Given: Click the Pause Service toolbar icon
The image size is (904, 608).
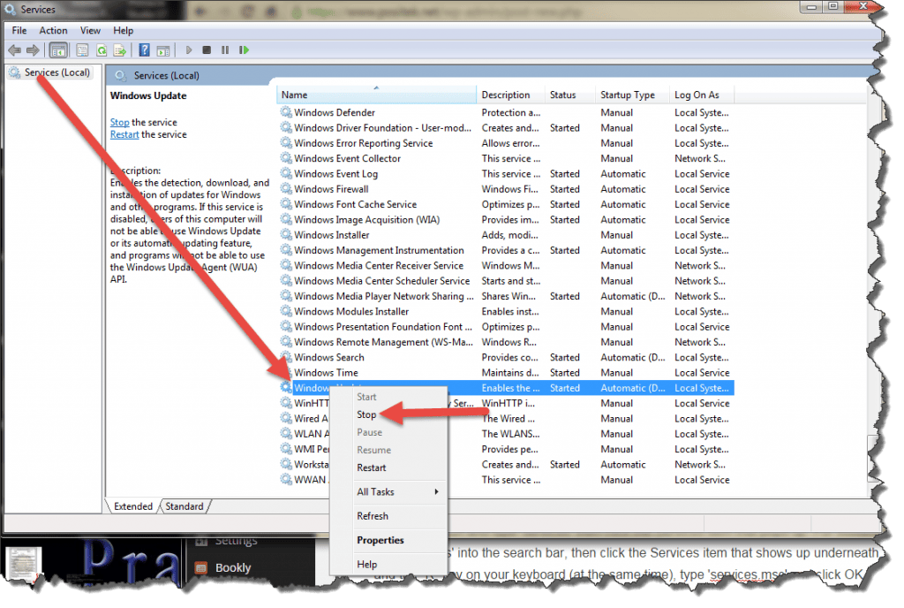Looking at the screenshot, I should pyautogui.click(x=225, y=50).
